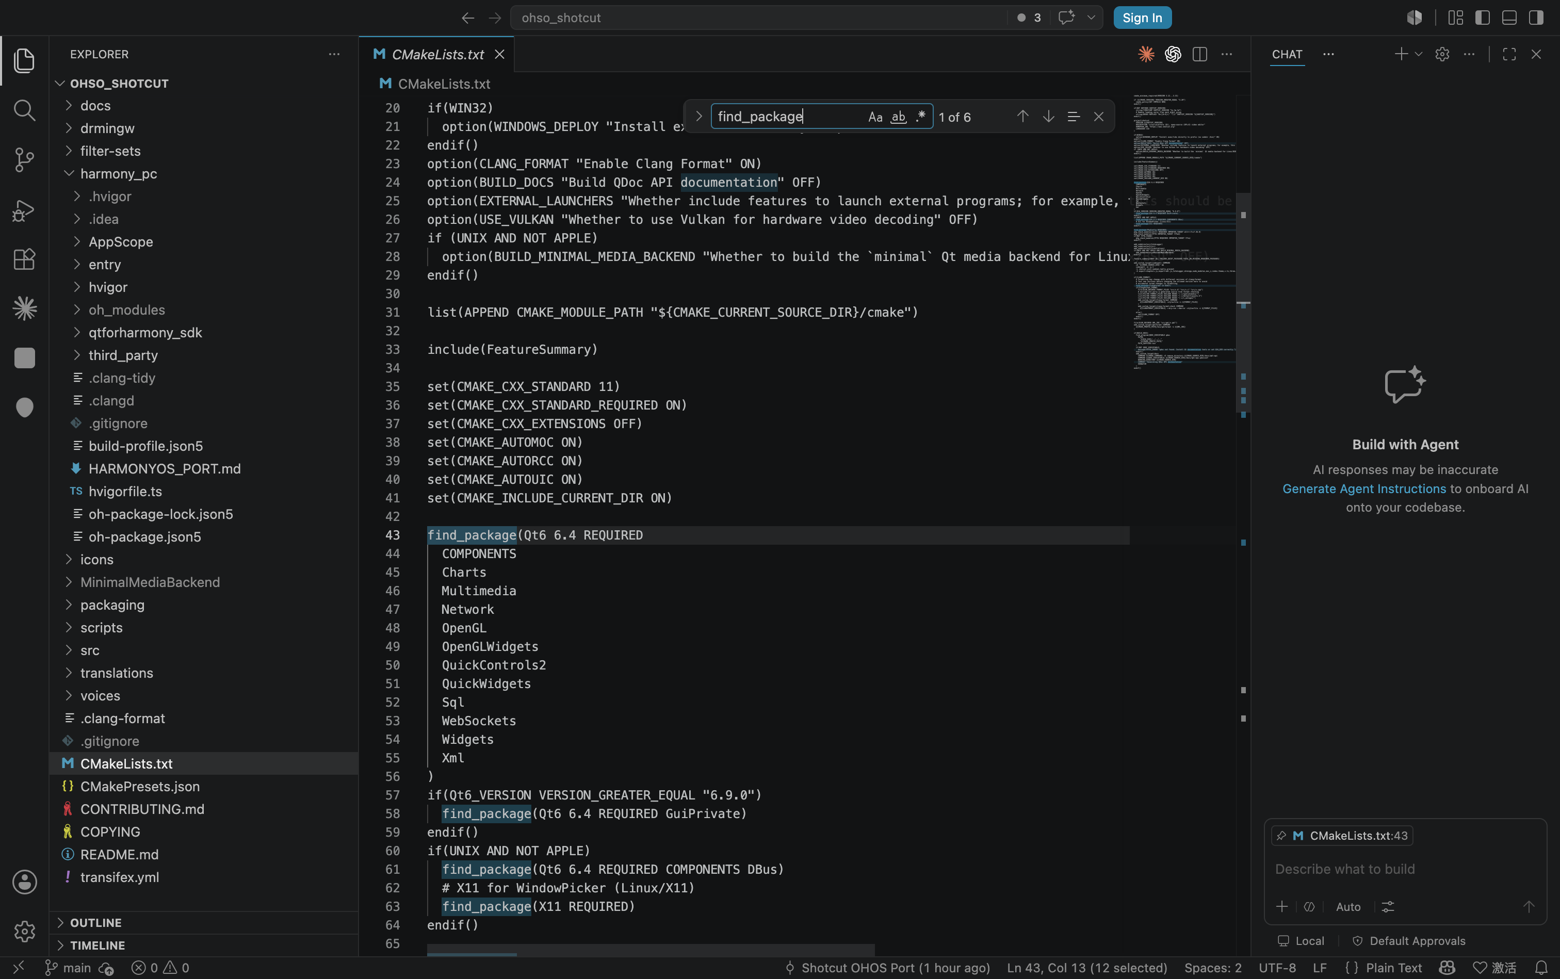Go back with the navigation arrow
The height and width of the screenshot is (979, 1560).
point(467,18)
